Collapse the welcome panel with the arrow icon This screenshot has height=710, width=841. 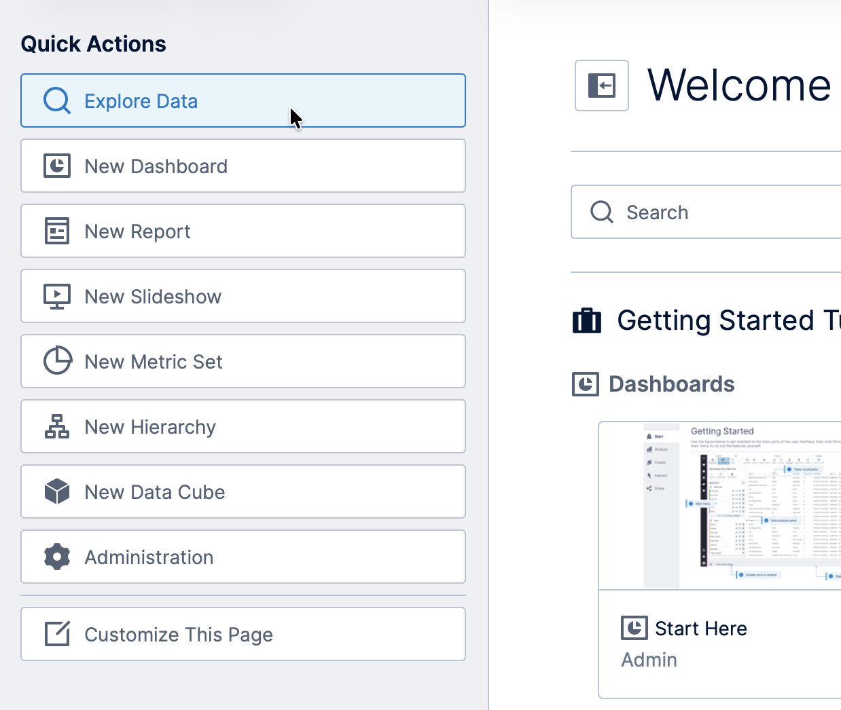pos(601,86)
